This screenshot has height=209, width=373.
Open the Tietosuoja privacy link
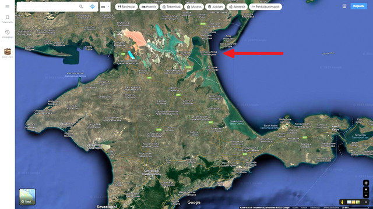(x=315, y=208)
